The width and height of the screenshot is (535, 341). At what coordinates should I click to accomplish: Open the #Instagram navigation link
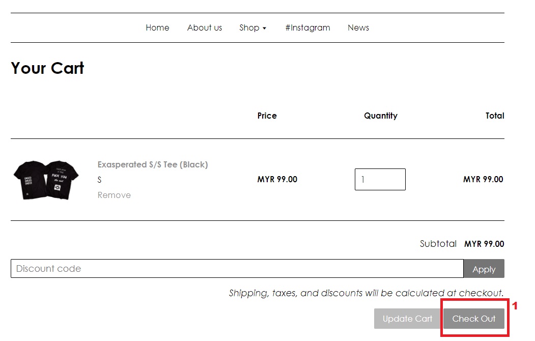pos(308,27)
